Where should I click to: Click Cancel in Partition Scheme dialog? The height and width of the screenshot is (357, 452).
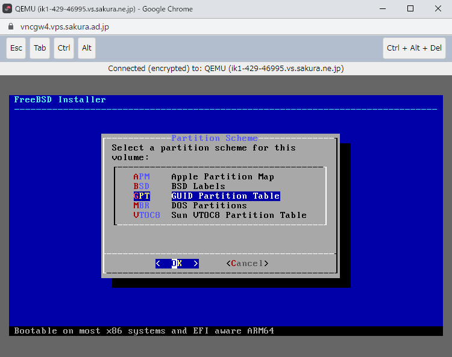tap(247, 263)
